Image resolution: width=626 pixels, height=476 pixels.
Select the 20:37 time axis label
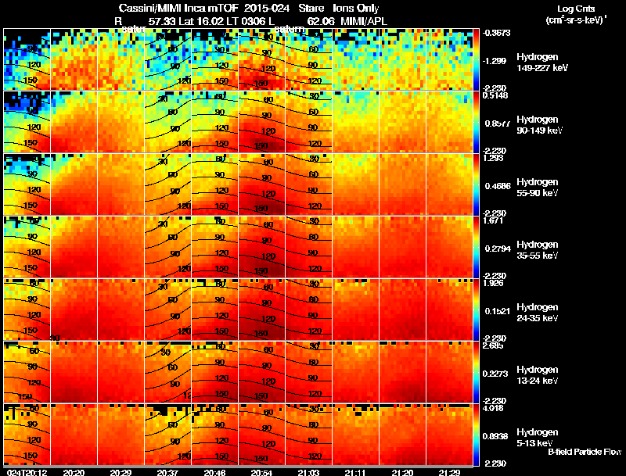[x=167, y=472]
